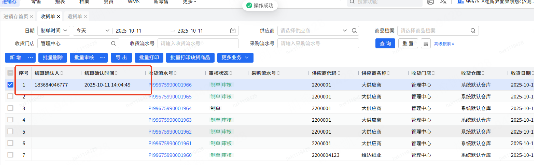
Task: Check the row 3 checkbox
Action: coord(10,108)
